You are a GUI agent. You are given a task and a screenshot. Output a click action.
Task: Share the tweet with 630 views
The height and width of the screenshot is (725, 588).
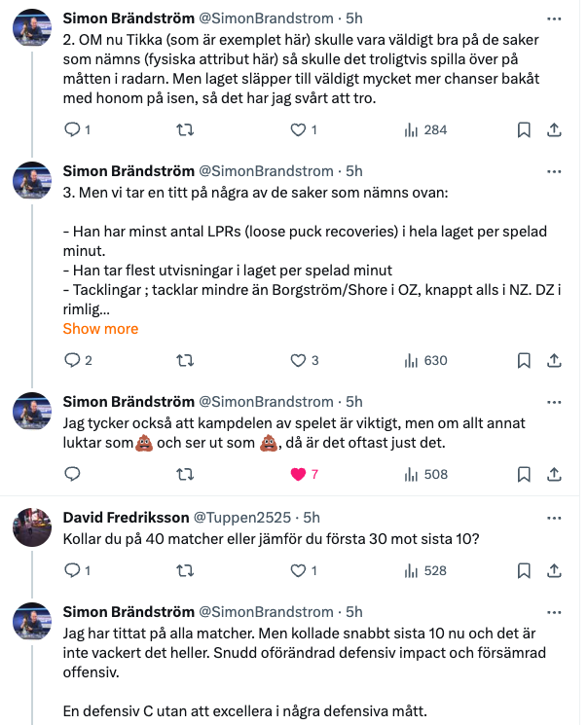554,360
